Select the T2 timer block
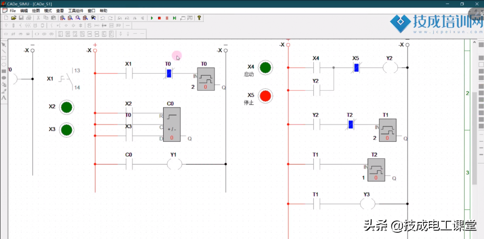This screenshot has height=239, width=484. click(x=376, y=169)
